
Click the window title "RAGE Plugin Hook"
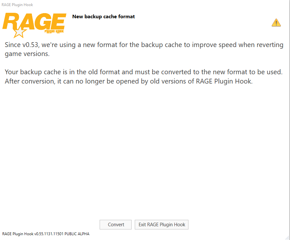tap(17, 5)
